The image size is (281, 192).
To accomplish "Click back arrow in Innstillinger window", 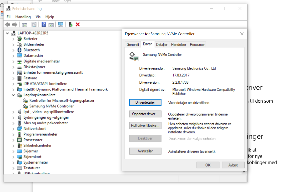I will 41,1.
